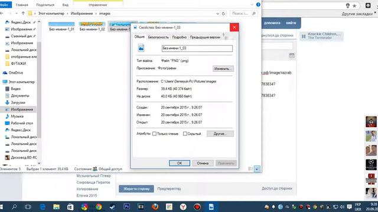Go up one folder level in Explorer
Screen dimensions: 378x212
23,14
